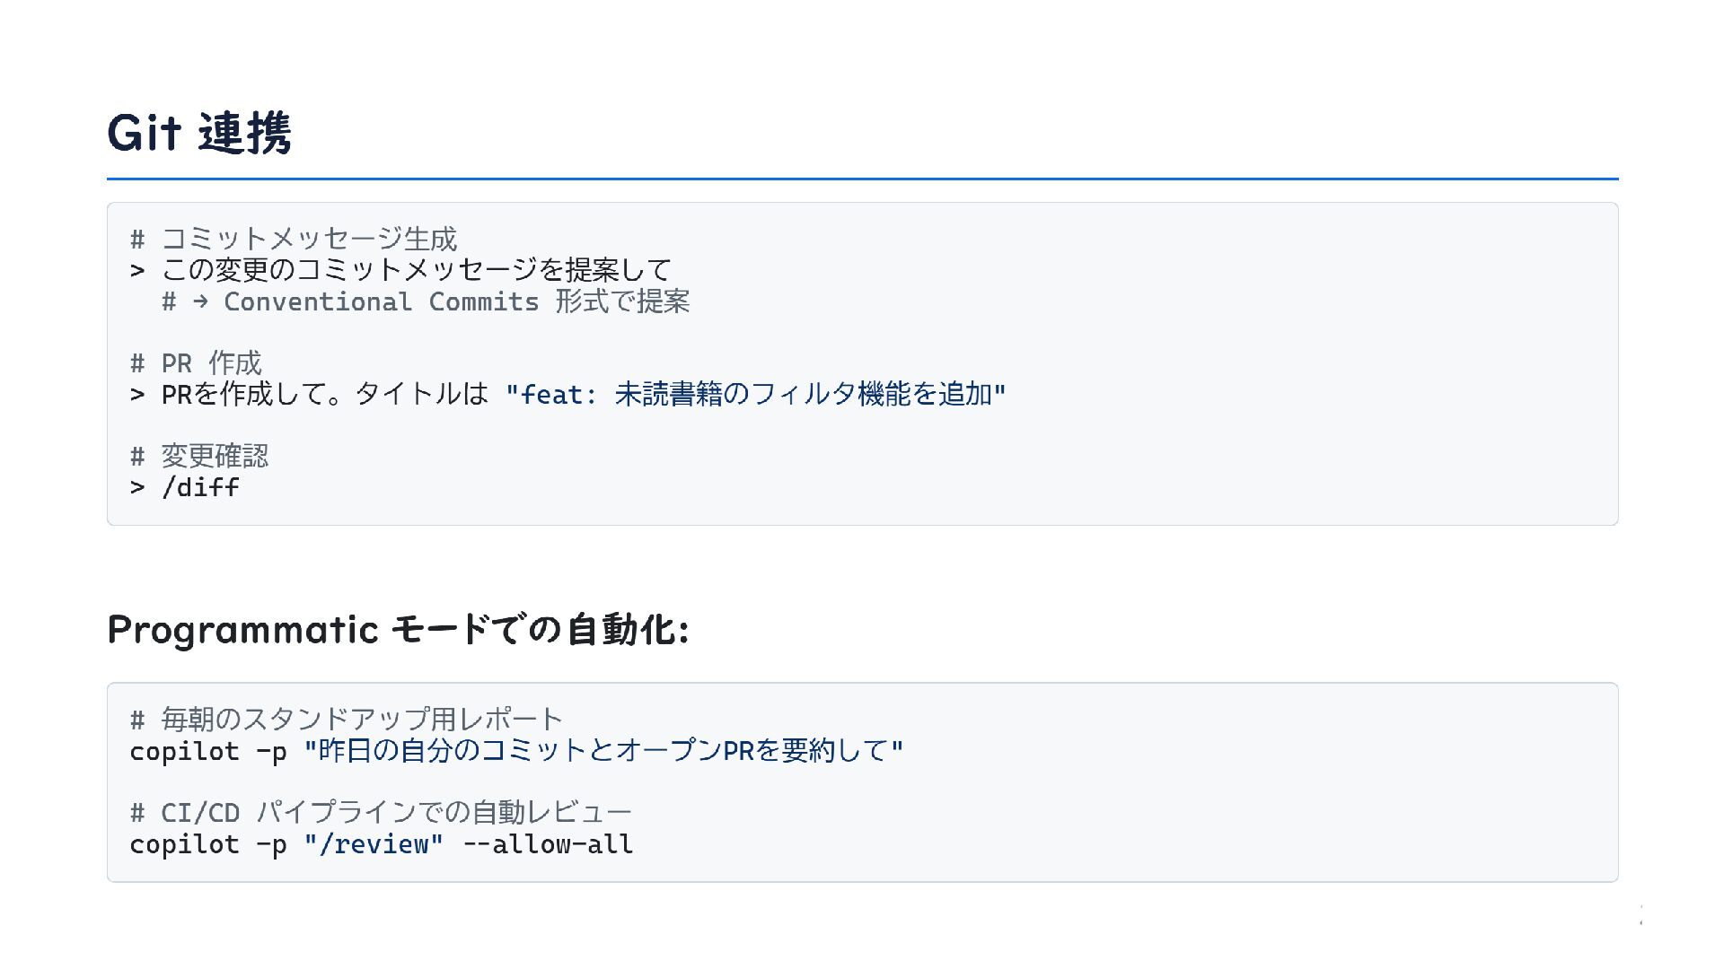Click the "feat: 未読書籍のフィルタ機能を追加" string
This screenshot has height=969, width=1724.
coord(755,394)
